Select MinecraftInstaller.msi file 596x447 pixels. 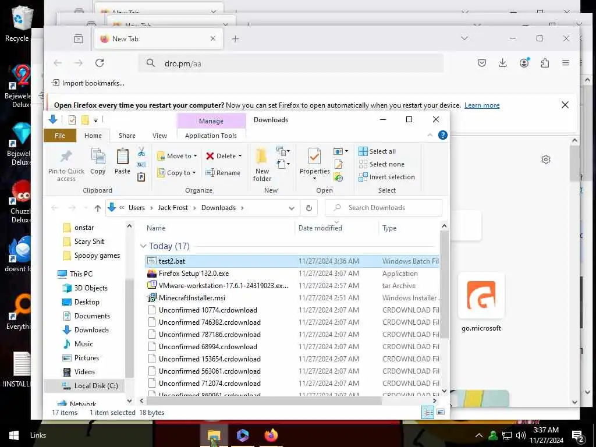192,297
